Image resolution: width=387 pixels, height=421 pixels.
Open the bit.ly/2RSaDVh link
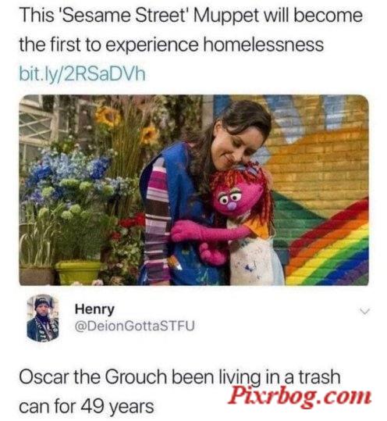(x=82, y=74)
